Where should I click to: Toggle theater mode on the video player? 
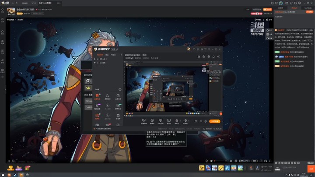tap(266, 161)
